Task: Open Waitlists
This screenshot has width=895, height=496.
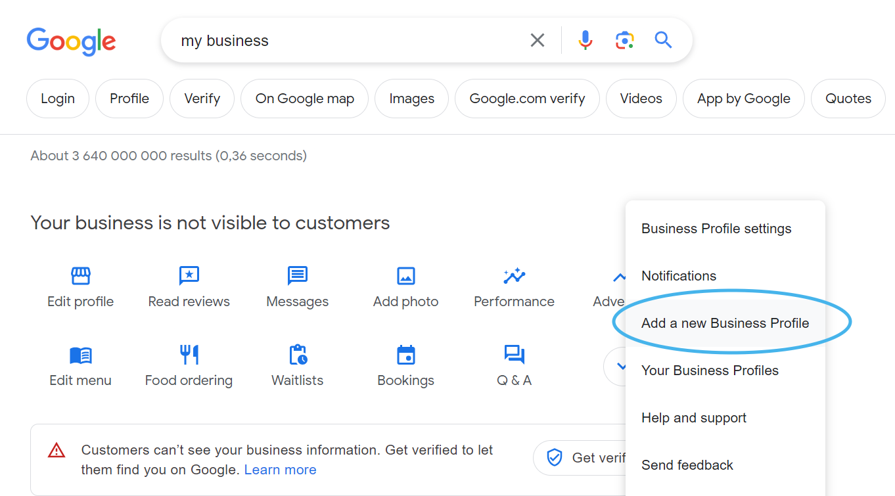Action: pyautogui.click(x=297, y=367)
